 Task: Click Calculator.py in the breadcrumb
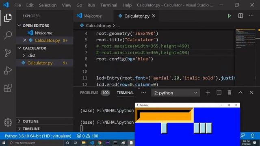(x=98, y=26)
